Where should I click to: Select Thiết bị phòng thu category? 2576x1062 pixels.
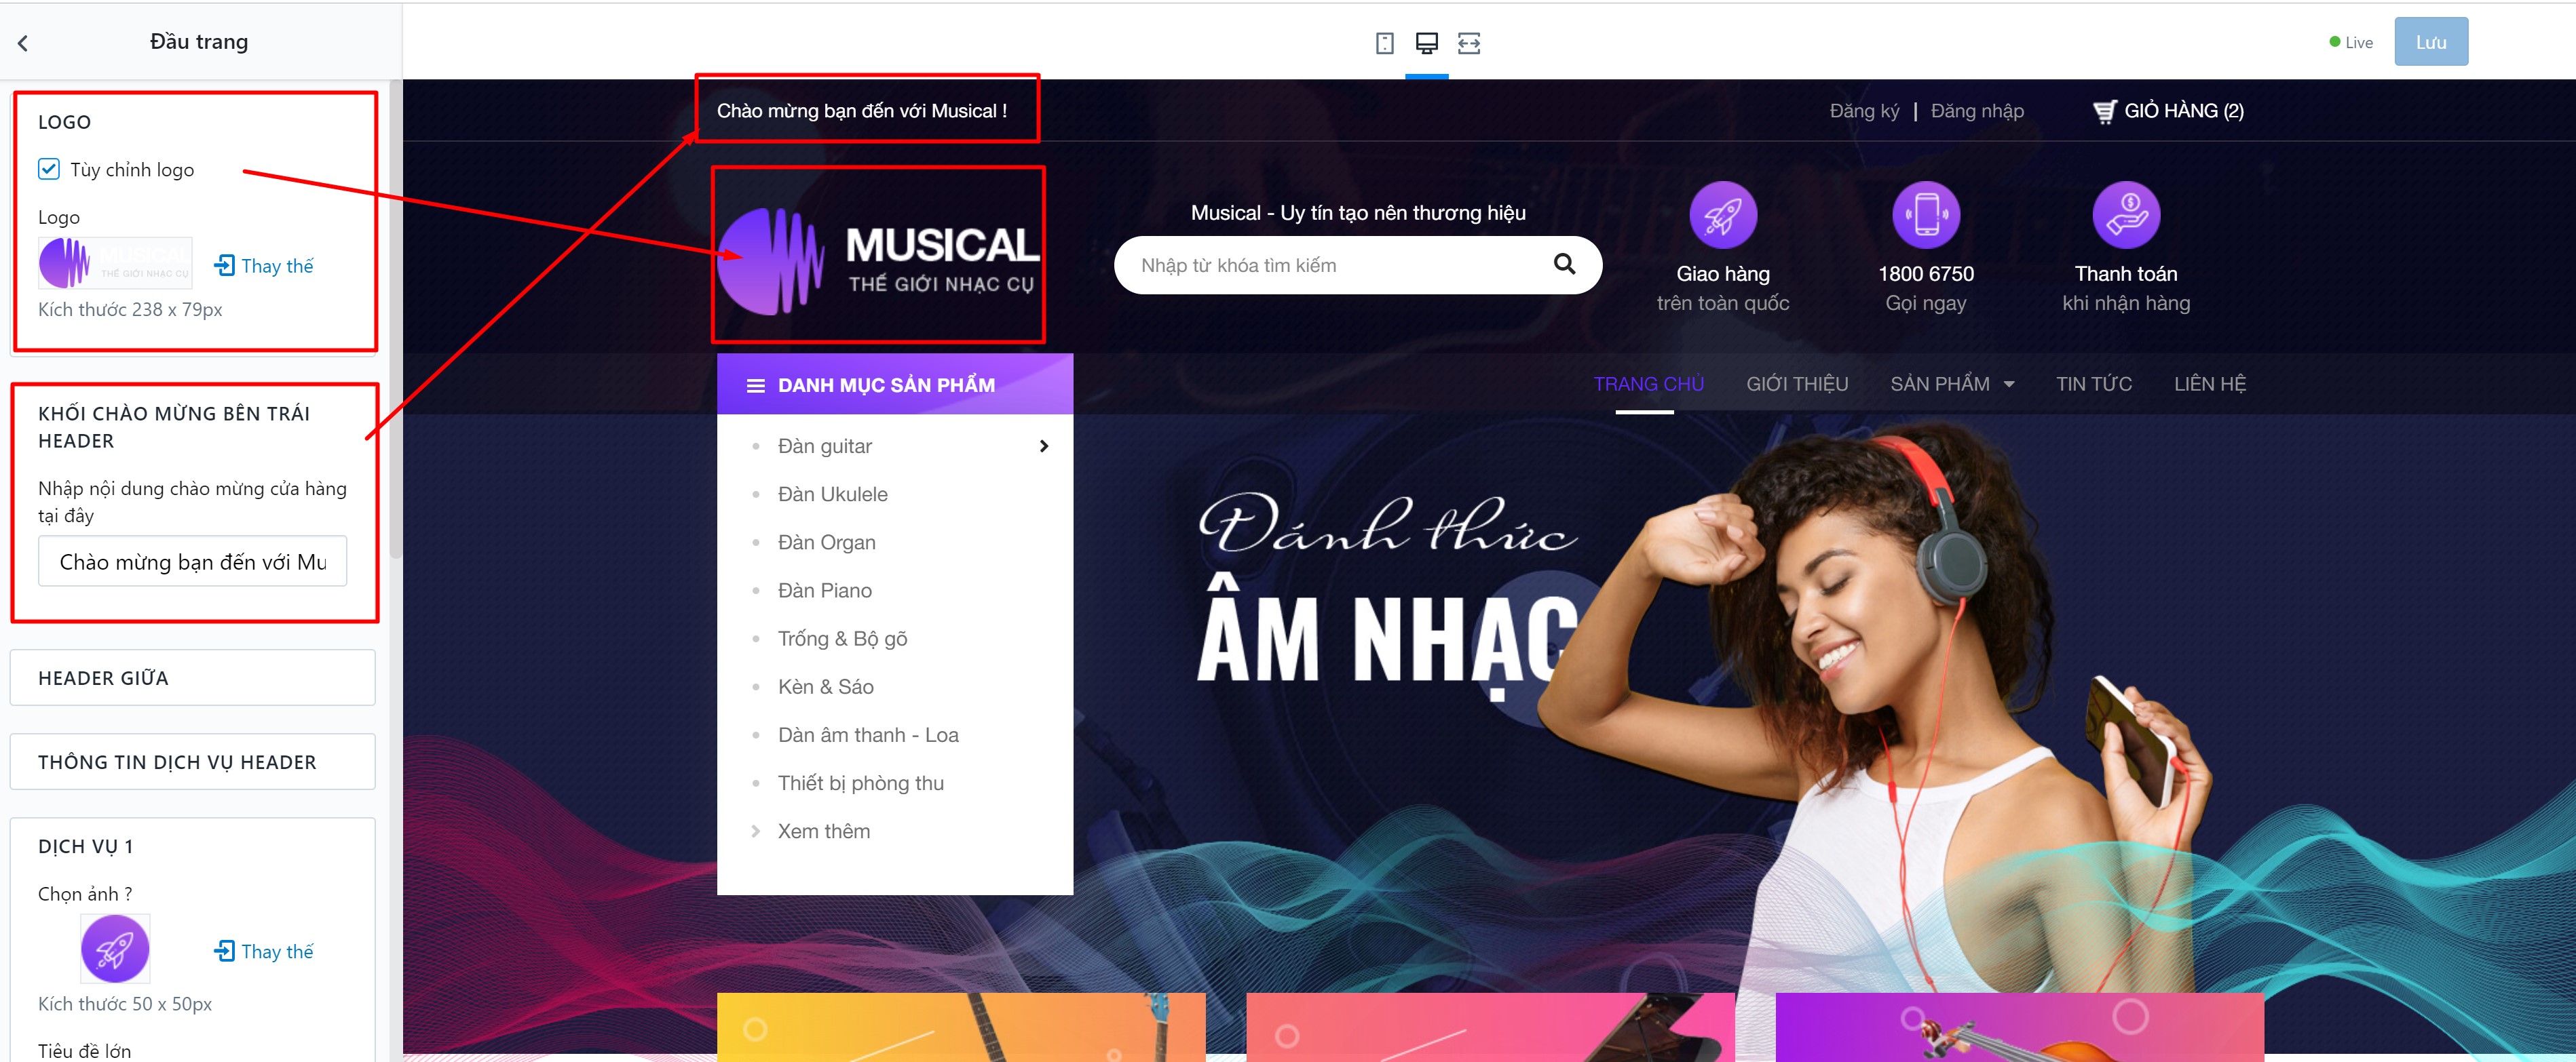point(860,783)
